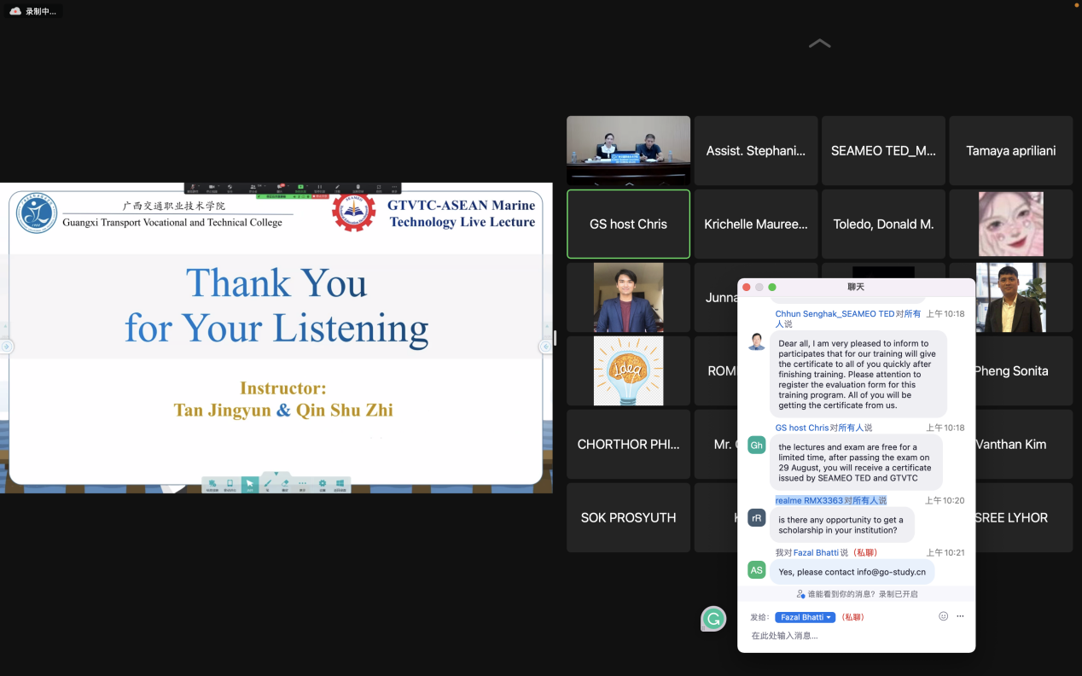
Task: Open more options in whiteboard toolbar
Action: coord(302,484)
